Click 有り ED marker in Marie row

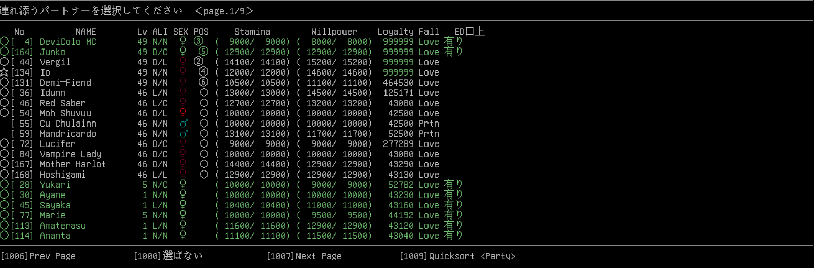click(x=454, y=215)
